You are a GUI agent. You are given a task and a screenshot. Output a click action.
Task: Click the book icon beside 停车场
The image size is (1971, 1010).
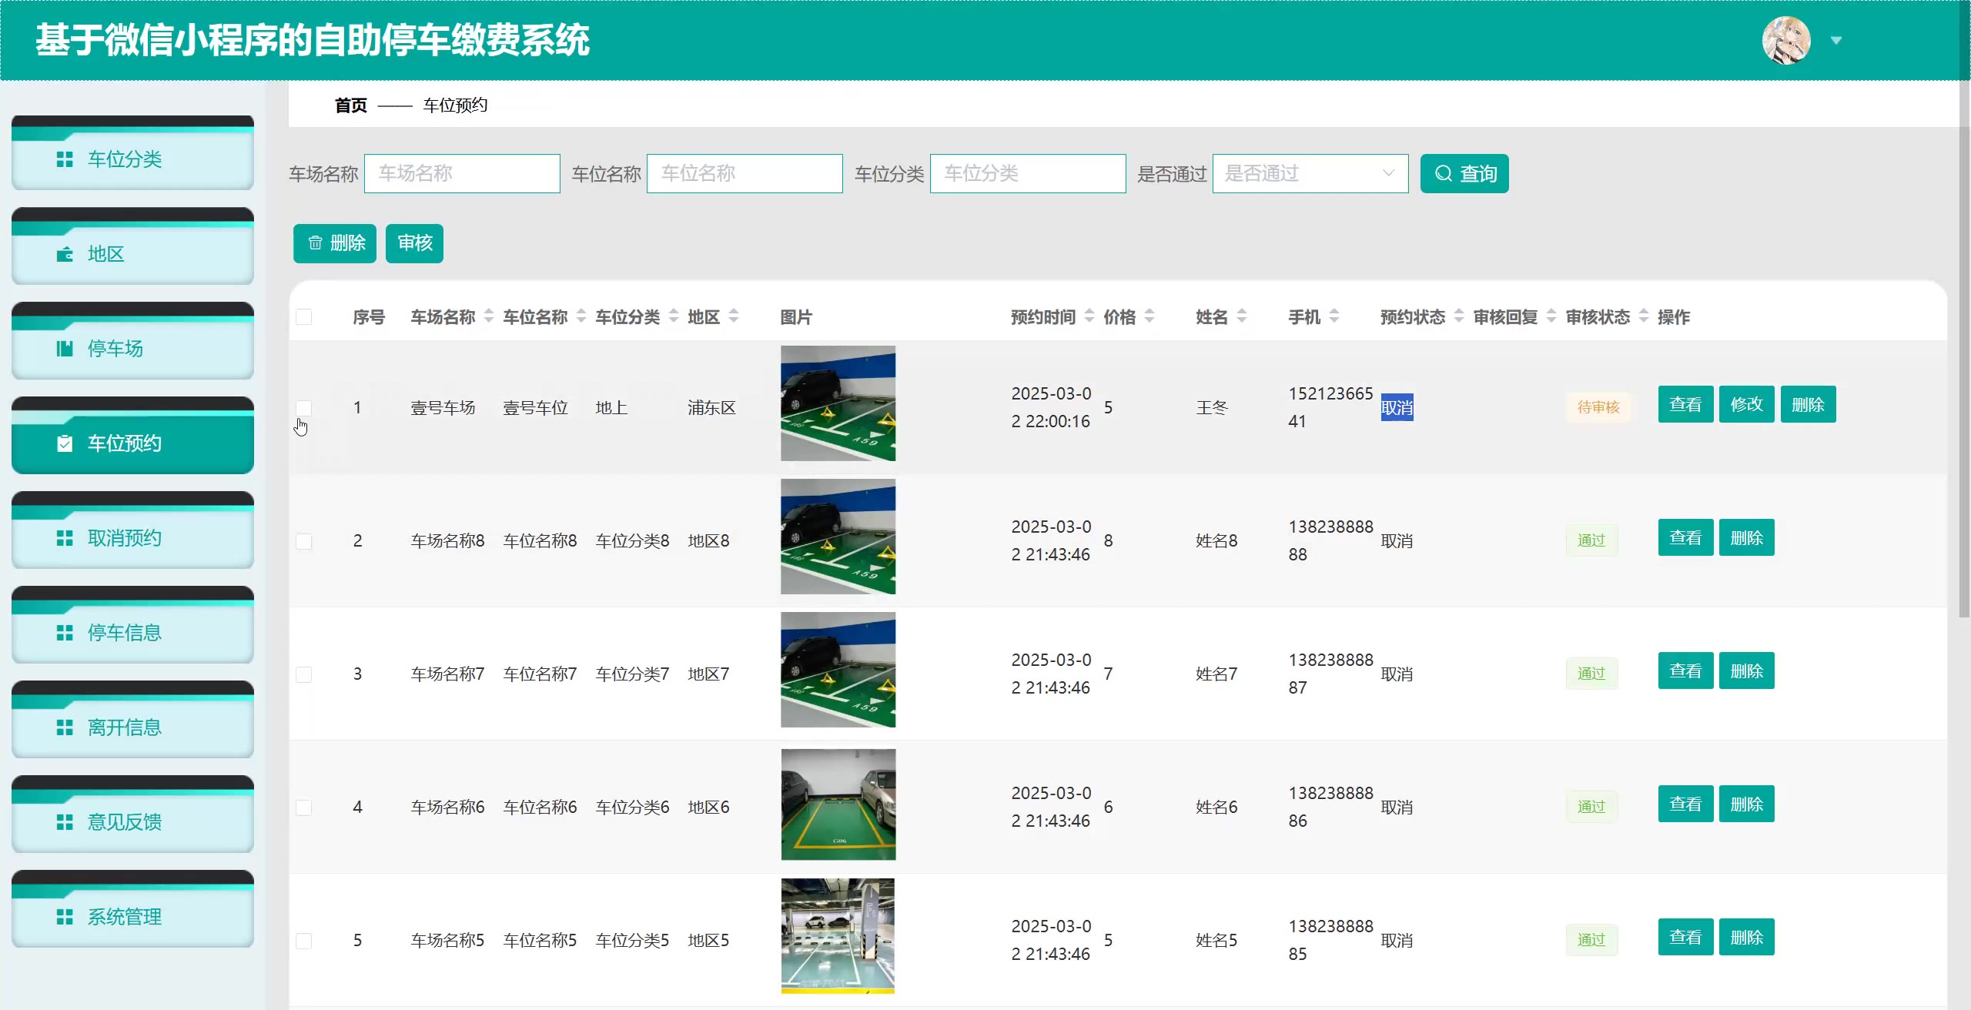[65, 349]
